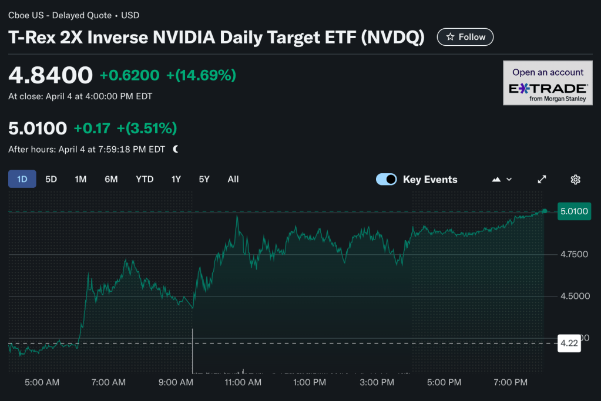The width and height of the screenshot is (601, 401).
Task: Show the 6M chart range
Action: pos(111,179)
